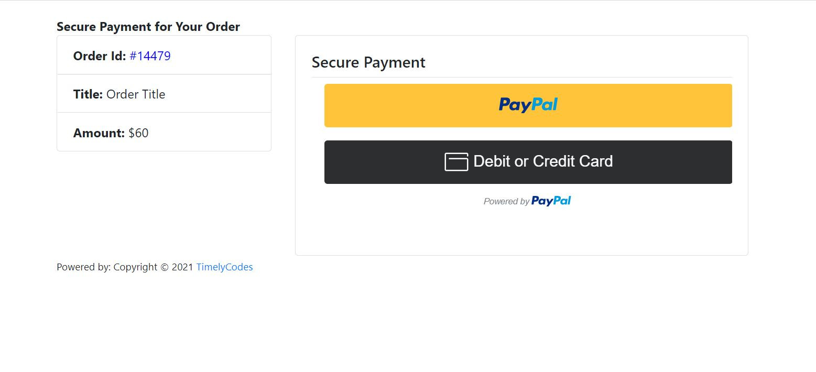Click the PayPal logo next to Powered by
The width and height of the screenshot is (816, 372).
click(551, 201)
